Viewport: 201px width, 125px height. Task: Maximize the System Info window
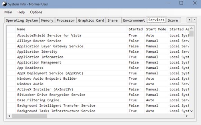(x=181, y=3)
